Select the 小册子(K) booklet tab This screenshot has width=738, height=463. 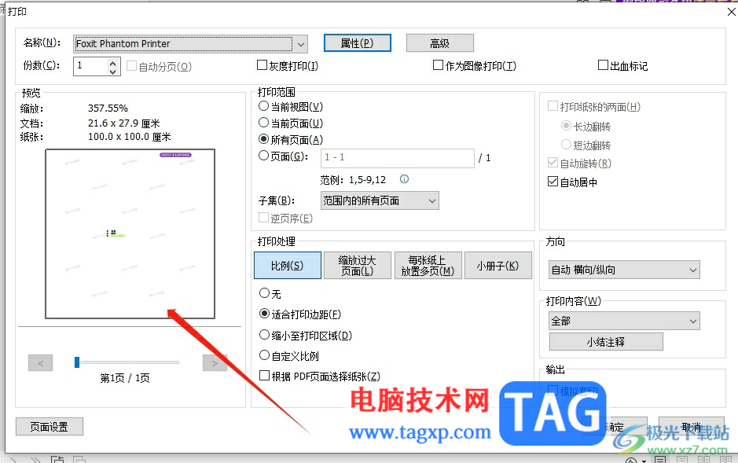point(498,266)
